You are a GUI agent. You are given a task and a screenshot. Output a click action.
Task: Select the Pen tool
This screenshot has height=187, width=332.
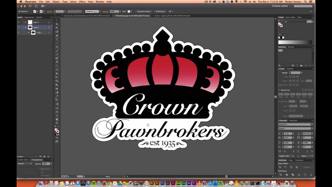pos(57,36)
